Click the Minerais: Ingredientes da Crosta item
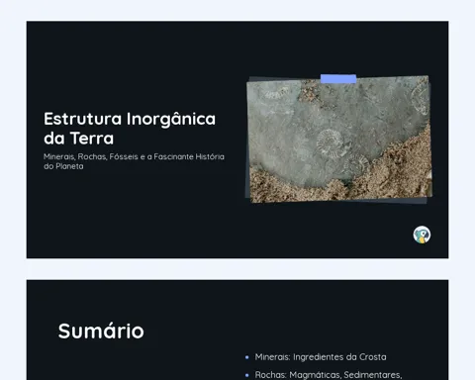The image size is (475, 380). [321, 357]
